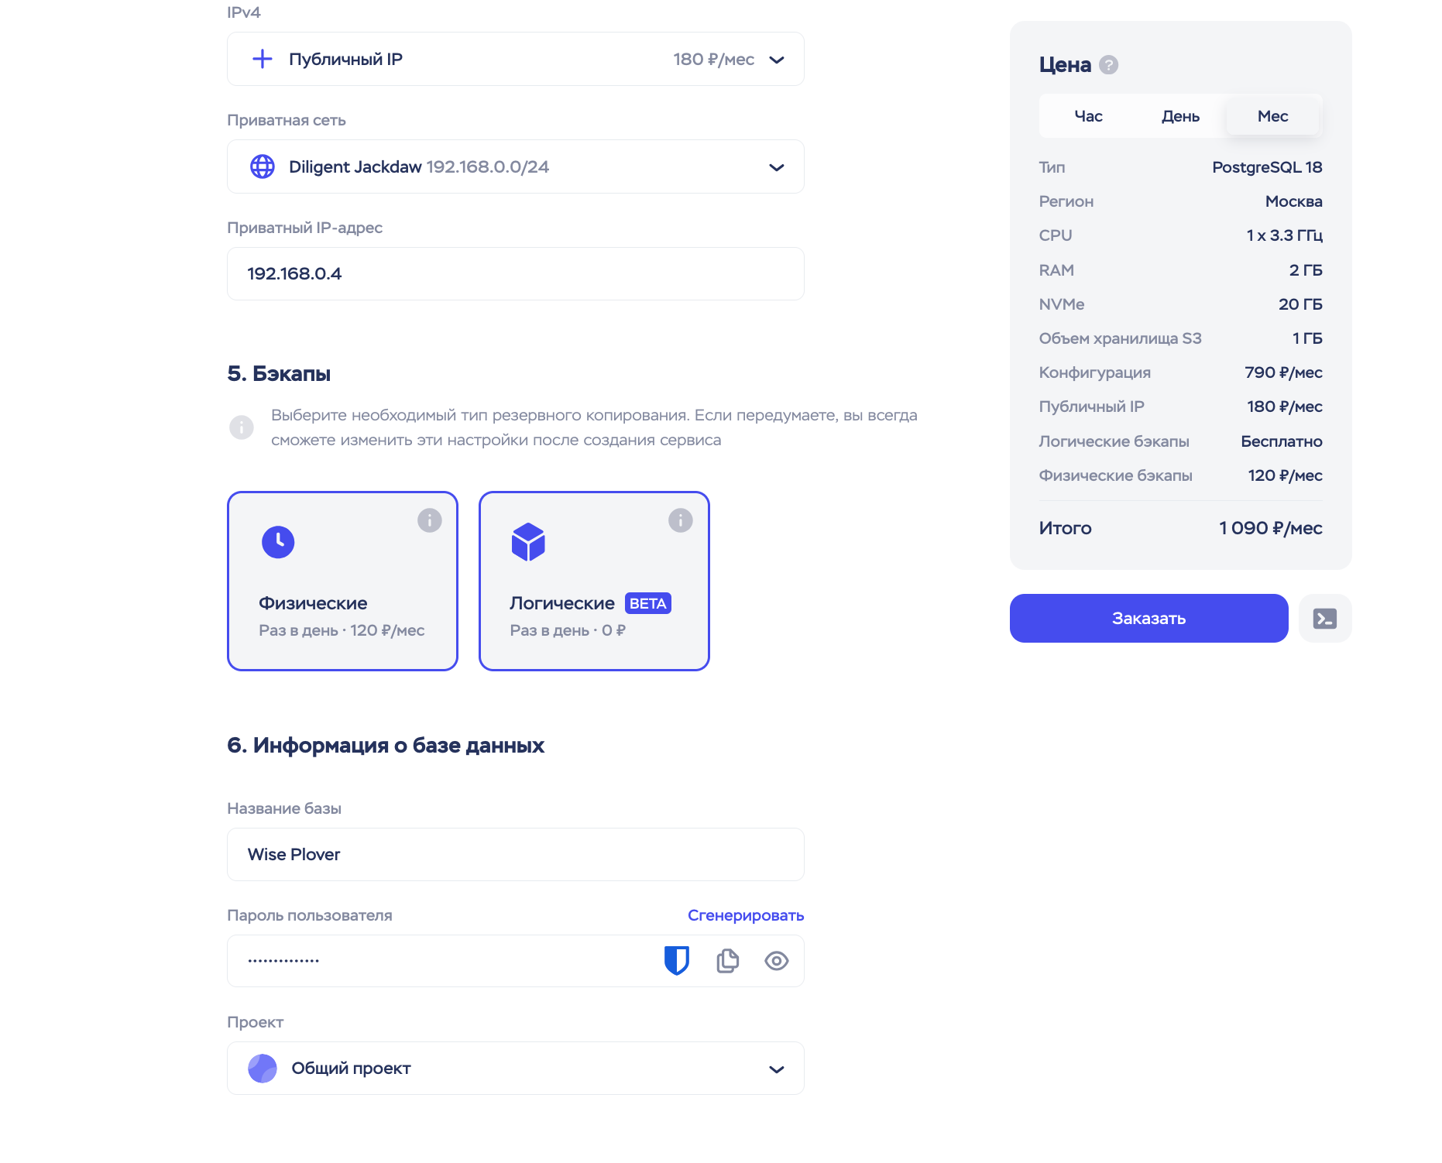Open info tooltip on Логические backup card

(681, 520)
